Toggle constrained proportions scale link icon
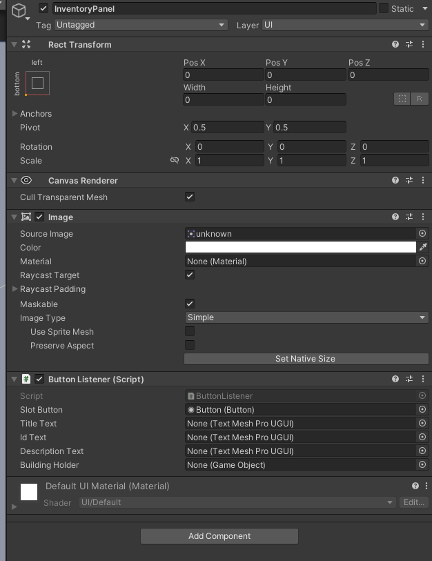 175,160
